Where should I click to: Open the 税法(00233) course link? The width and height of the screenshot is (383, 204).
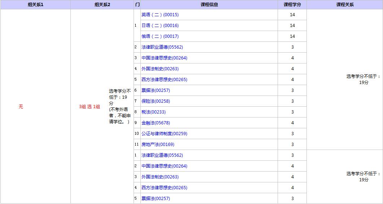pyautogui.click(x=153, y=112)
